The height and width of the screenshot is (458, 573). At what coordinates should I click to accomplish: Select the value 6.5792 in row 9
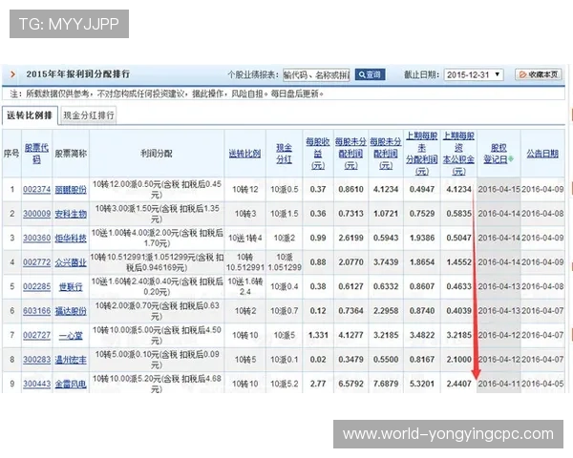click(x=350, y=384)
